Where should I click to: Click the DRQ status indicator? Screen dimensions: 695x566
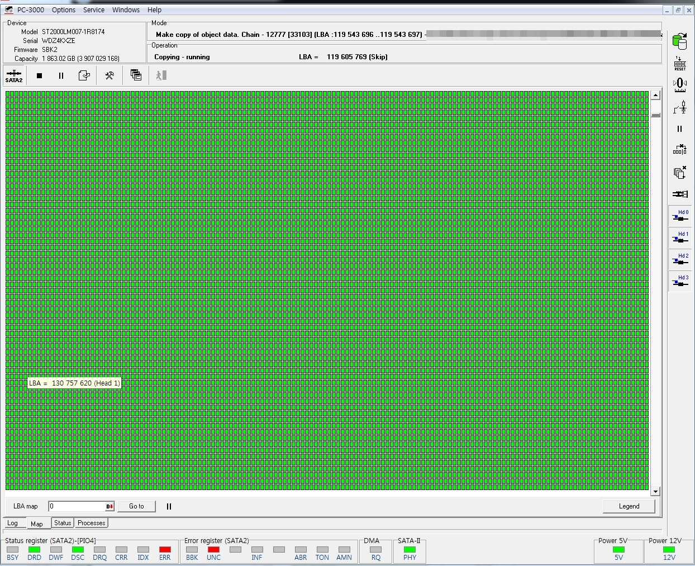click(99, 550)
